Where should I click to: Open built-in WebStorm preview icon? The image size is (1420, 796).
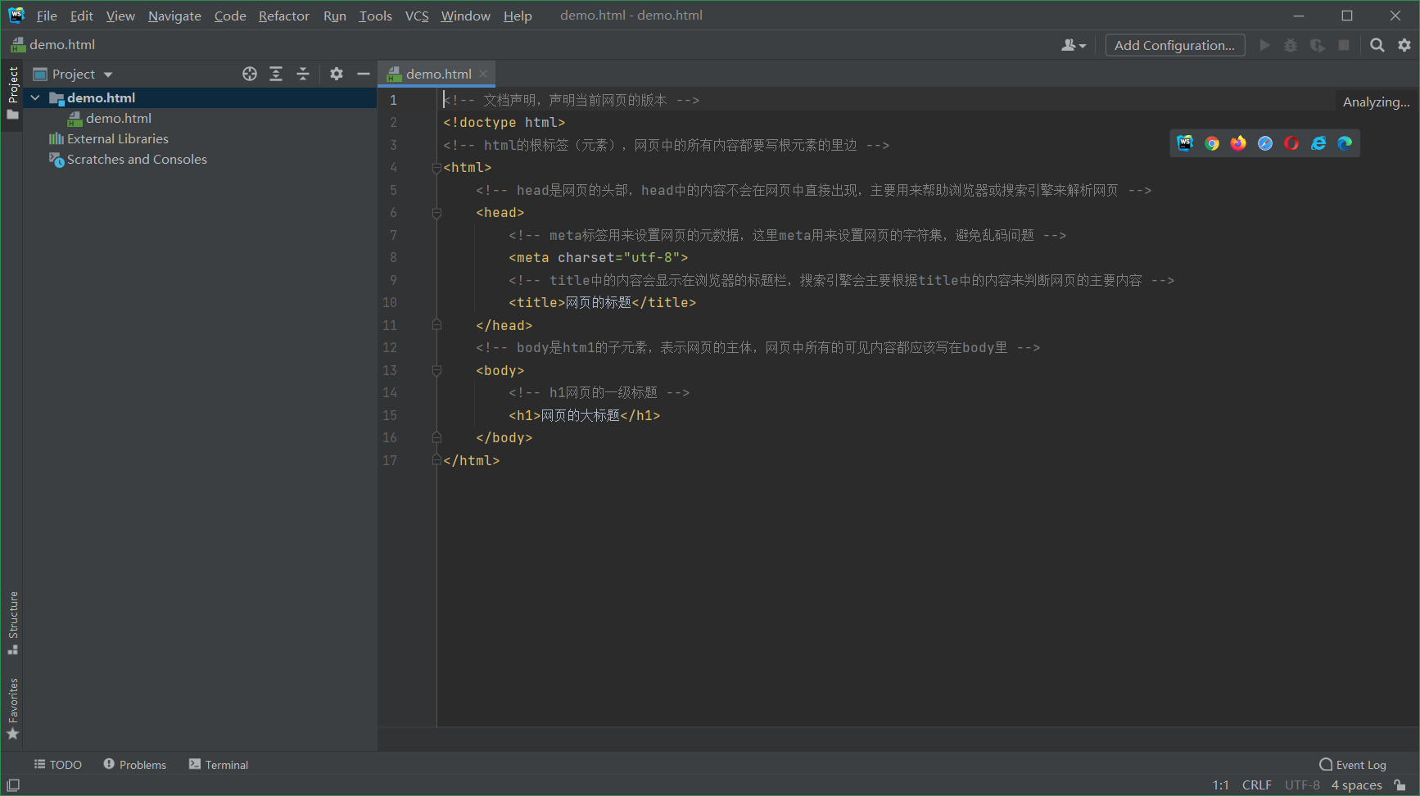(1185, 143)
